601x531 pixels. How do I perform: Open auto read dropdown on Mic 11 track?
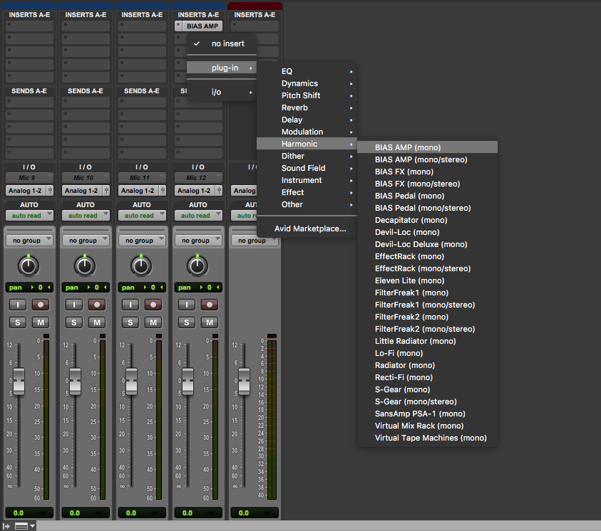(x=142, y=216)
